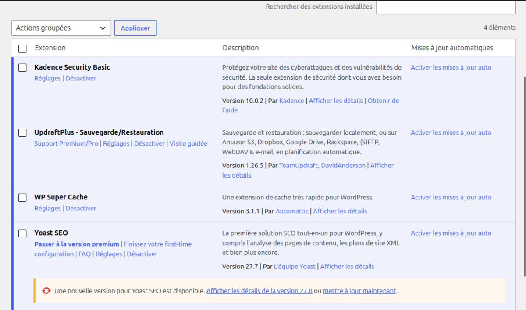
Task: Tick the WP Super Cache checkbox
Action: (22, 198)
